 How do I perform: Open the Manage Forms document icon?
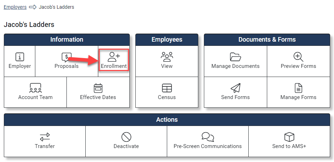(x=298, y=88)
